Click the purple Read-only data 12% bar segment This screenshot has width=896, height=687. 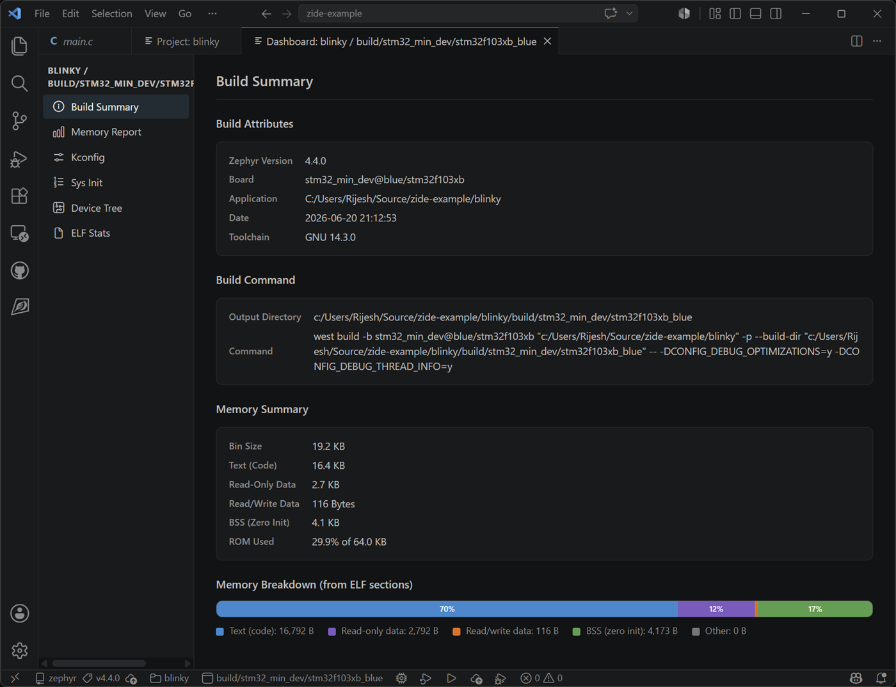716,609
